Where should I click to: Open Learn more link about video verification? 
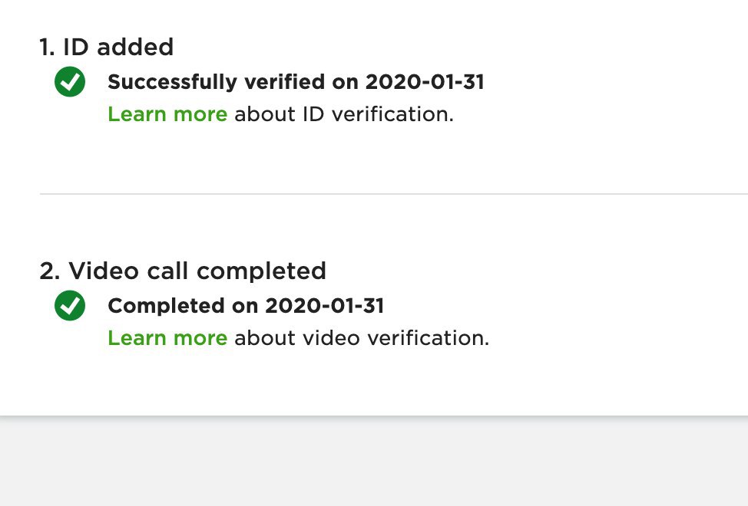tap(167, 338)
